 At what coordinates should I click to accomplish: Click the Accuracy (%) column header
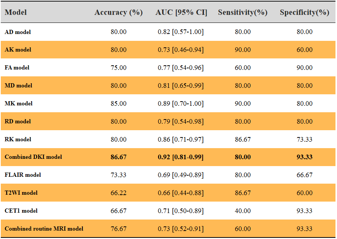(118, 12)
